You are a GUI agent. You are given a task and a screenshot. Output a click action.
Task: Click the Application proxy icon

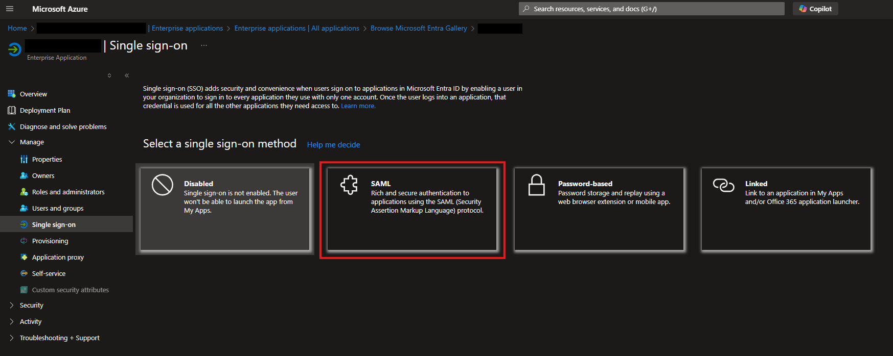pyautogui.click(x=24, y=257)
